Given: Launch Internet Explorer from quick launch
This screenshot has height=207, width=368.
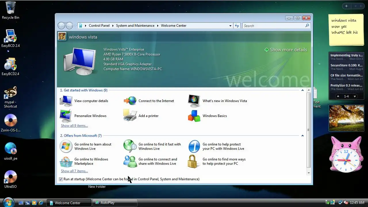Looking at the screenshot, I should click(x=41, y=203).
